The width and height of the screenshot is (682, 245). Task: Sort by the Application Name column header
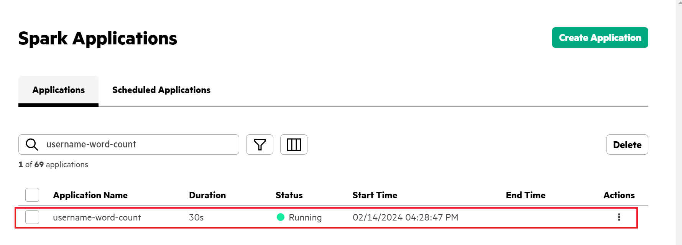(90, 195)
